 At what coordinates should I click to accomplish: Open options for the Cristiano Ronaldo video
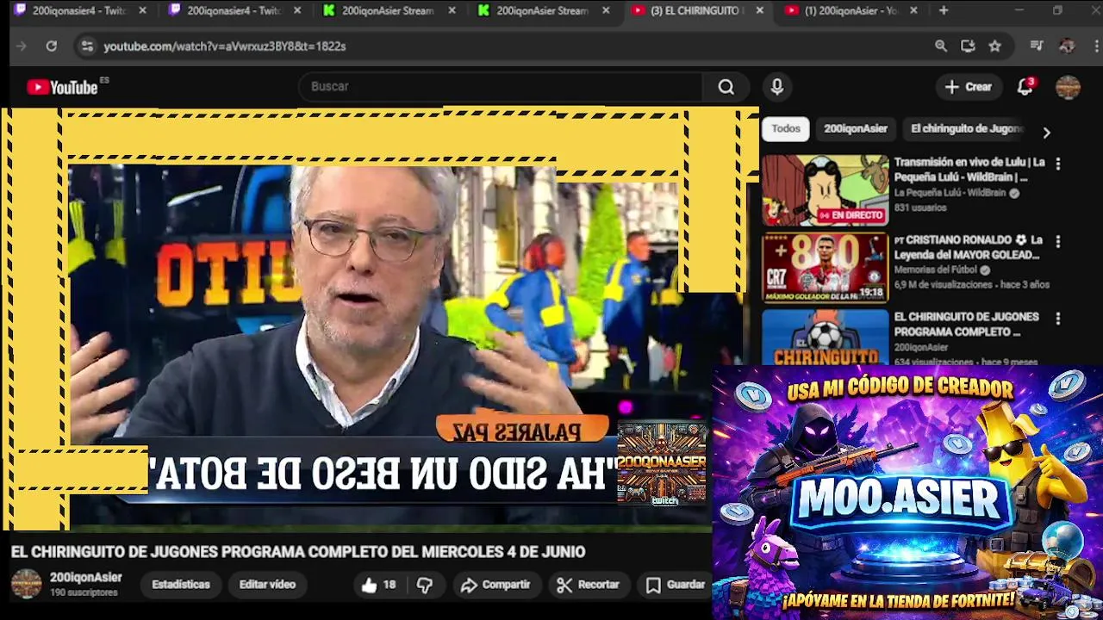click(x=1058, y=241)
